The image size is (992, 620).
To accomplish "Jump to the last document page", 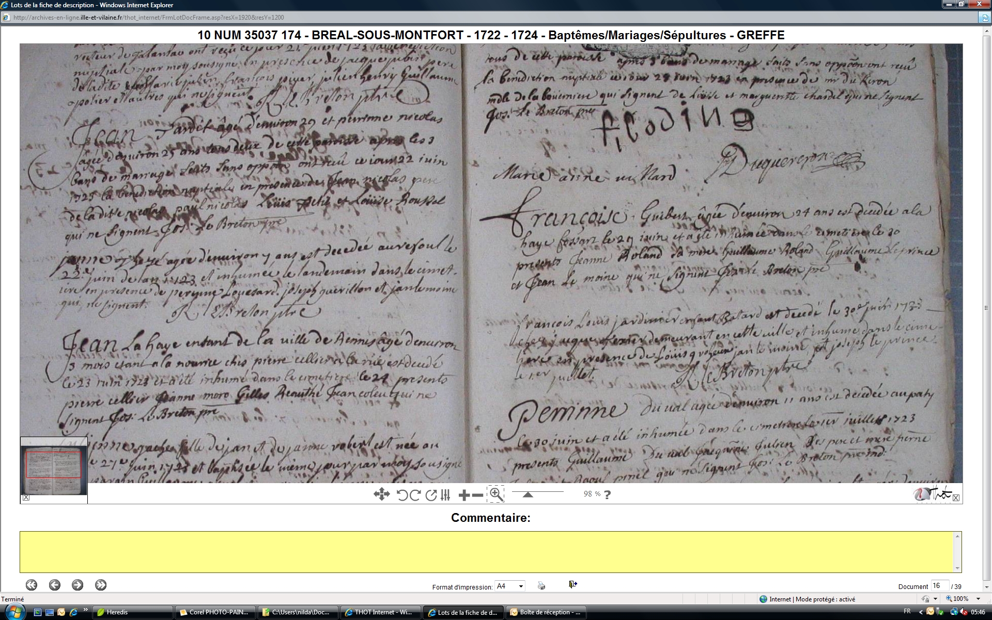I will (101, 585).
